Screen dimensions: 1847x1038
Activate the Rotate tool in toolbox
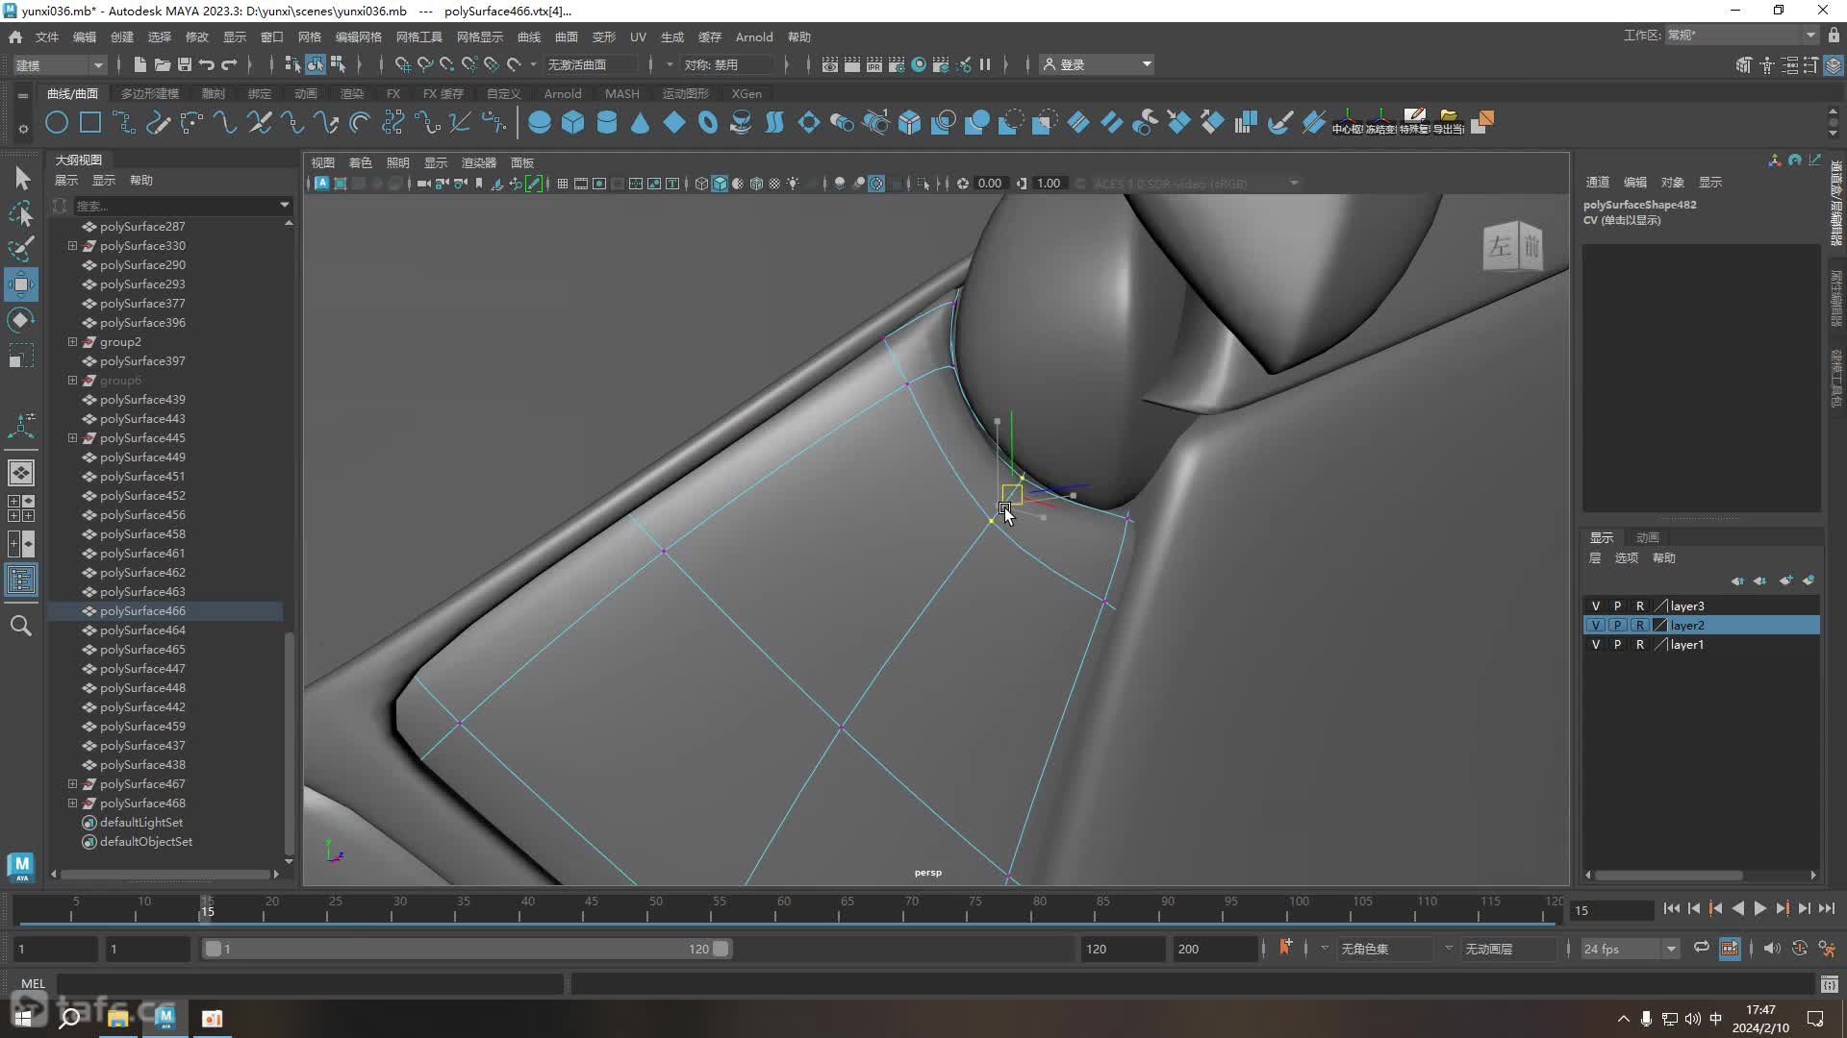point(21,320)
